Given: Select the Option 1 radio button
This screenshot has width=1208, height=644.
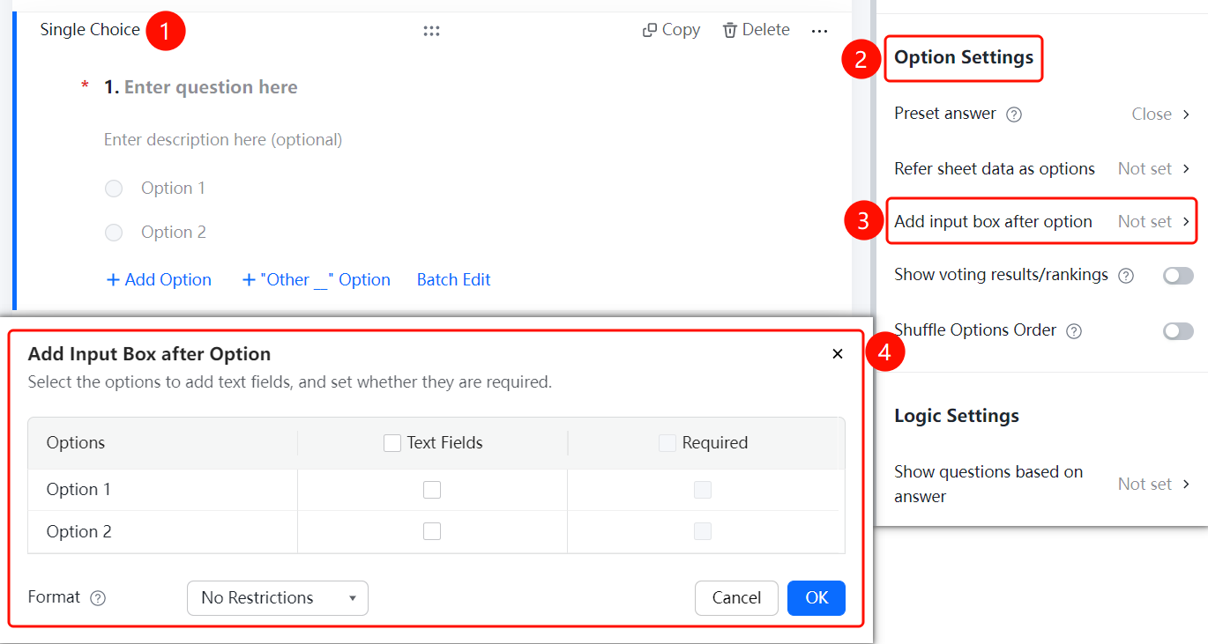Looking at the screenshot, I should click(x=114, y=189).
